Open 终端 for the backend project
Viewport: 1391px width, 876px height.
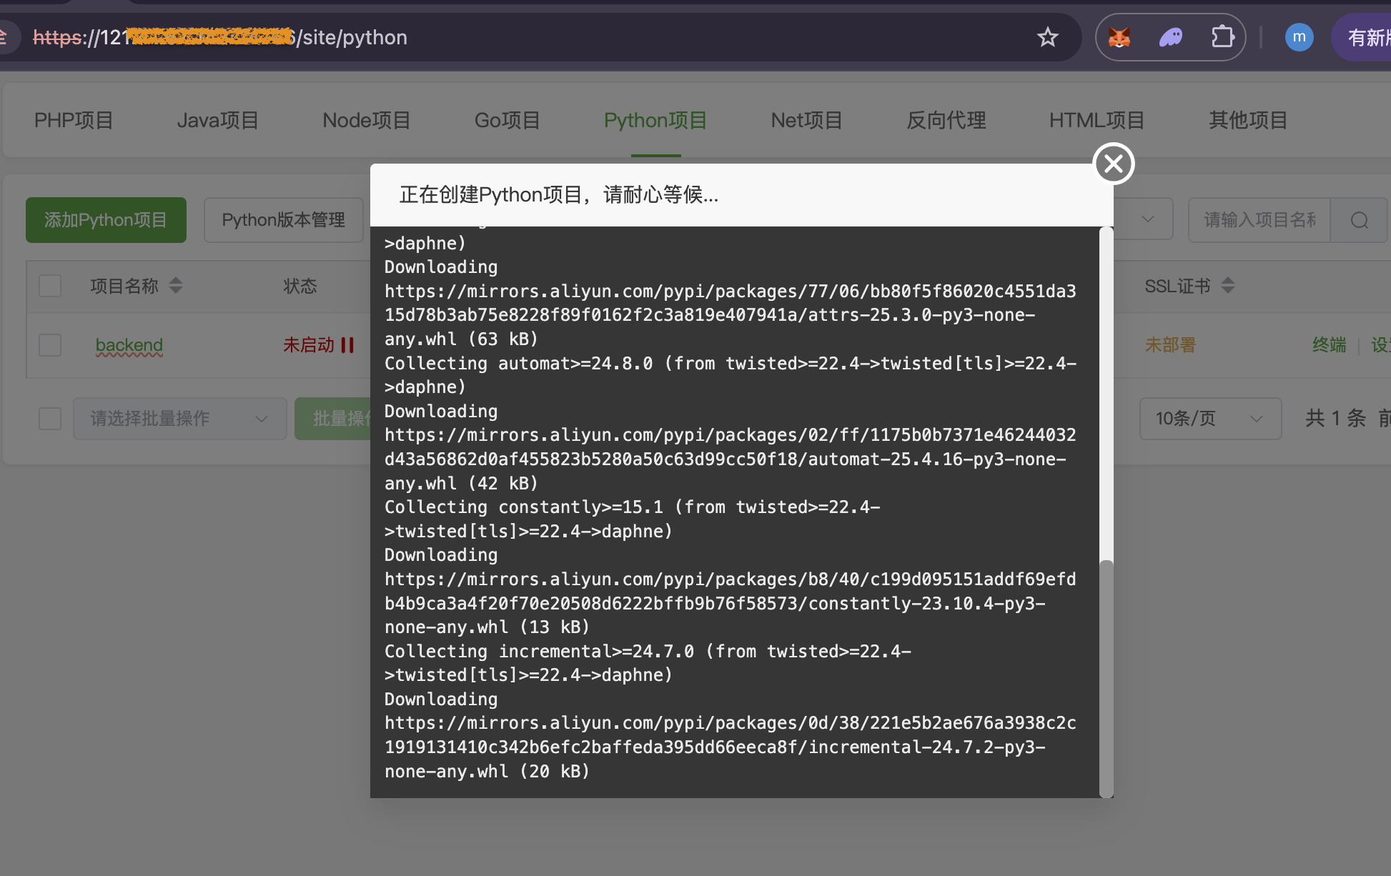(x=1330, y=345)
